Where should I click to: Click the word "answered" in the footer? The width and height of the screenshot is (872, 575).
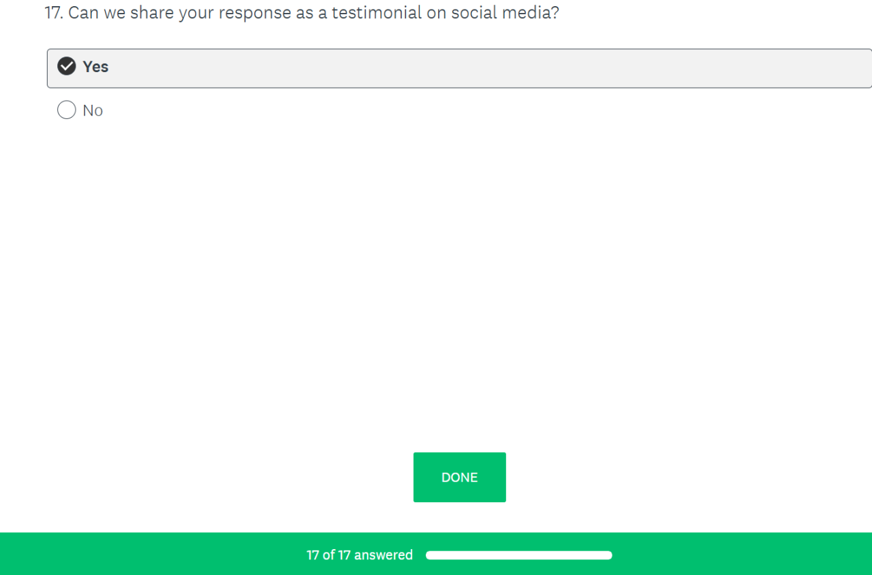coord(384,555)
